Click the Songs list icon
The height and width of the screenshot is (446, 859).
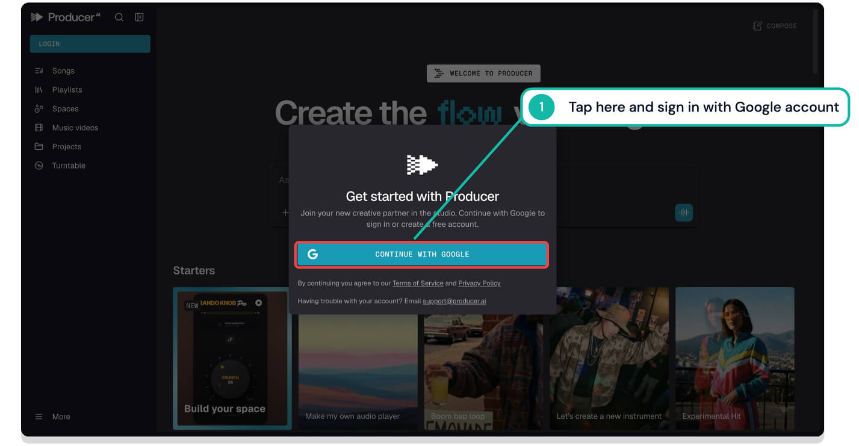(39, 71)
